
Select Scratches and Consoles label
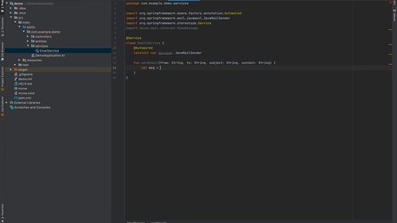coord(32,107)
